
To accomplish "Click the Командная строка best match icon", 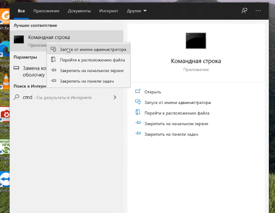I will coord(19,39).
